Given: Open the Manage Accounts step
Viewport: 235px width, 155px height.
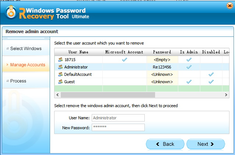Looking at the screenshot, I should coord(26,65).
